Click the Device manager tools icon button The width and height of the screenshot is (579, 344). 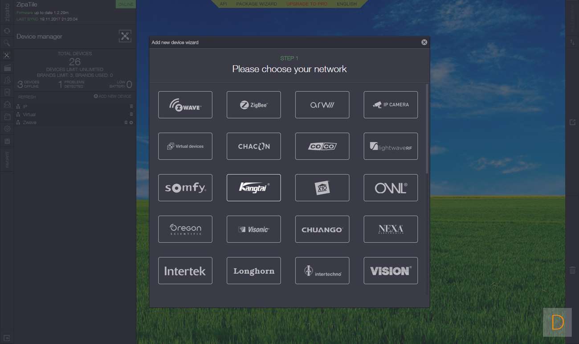[125, 36]
